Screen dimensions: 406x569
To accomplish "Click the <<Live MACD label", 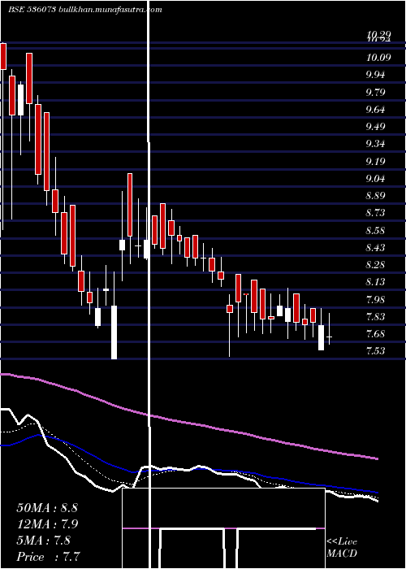I will pos(342,548).
